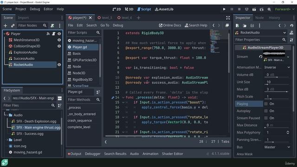Toggle the distraction-free mode icon
The height and width of the screenshot is (167, 297).
[x=228, y=18]
